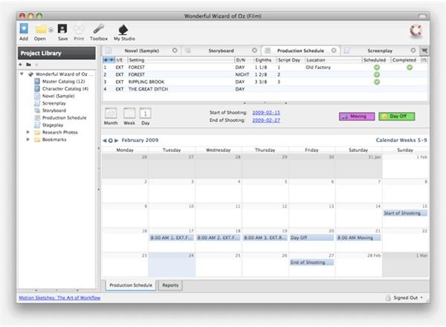The image size is (446, 327).
Task: Select the Production Schedule bottom tab
Action: pos(131,285)
